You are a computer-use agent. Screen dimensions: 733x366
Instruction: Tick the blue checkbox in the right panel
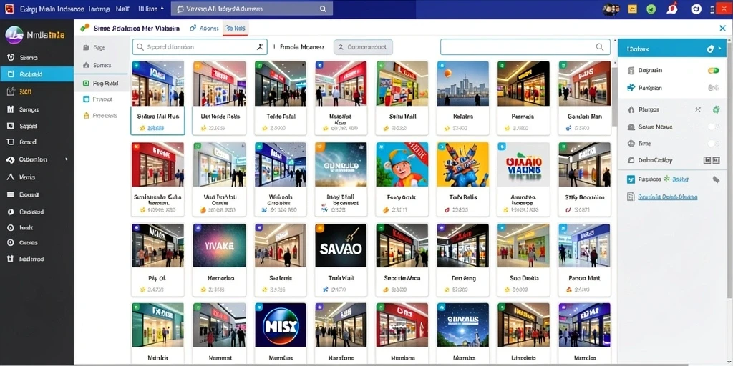(x=631, y=179)
